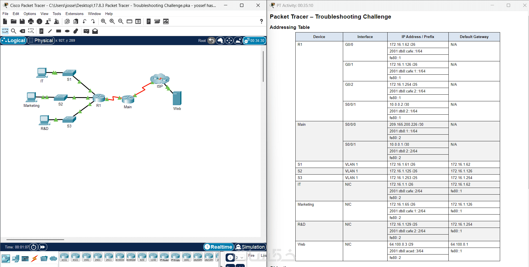Image resolution: width=529 pixels, height=267 pixels.
Task: Save the activity using the floppy icon
Action: pyautogui.click(x=22, y=21)
